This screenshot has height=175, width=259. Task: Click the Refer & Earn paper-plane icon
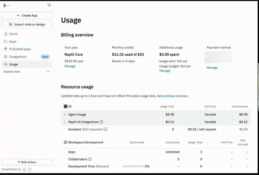(x=19, y=162)
